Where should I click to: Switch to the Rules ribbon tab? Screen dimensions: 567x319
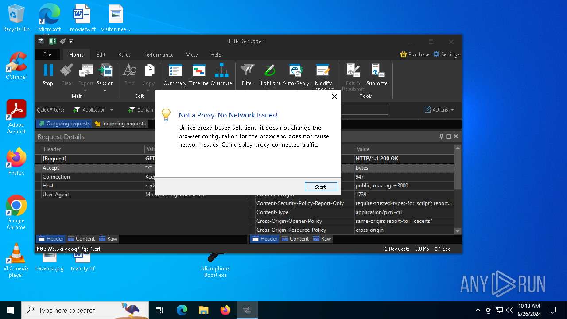click(124, 55)
